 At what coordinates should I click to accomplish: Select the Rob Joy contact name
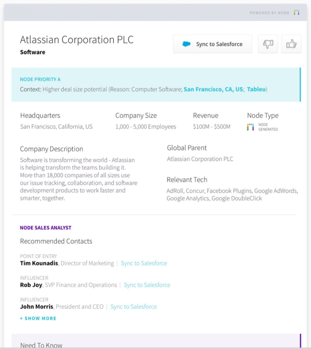click(x=31, y=285)
